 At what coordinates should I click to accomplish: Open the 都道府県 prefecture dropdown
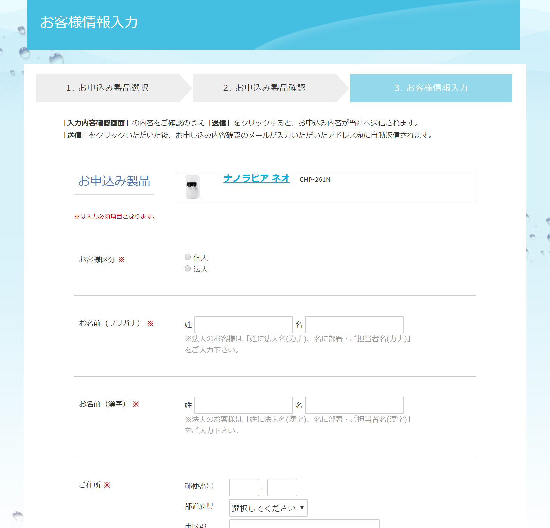[268, 508]
